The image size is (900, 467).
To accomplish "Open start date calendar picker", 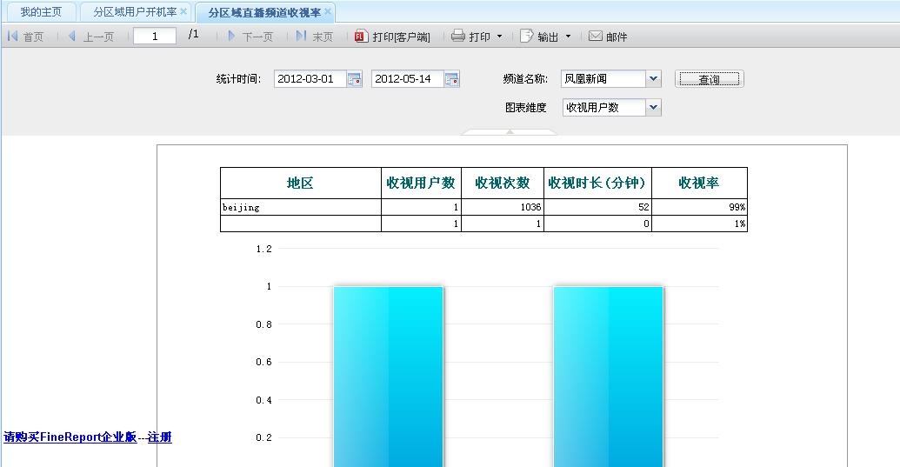I will (x=354, y=79).
